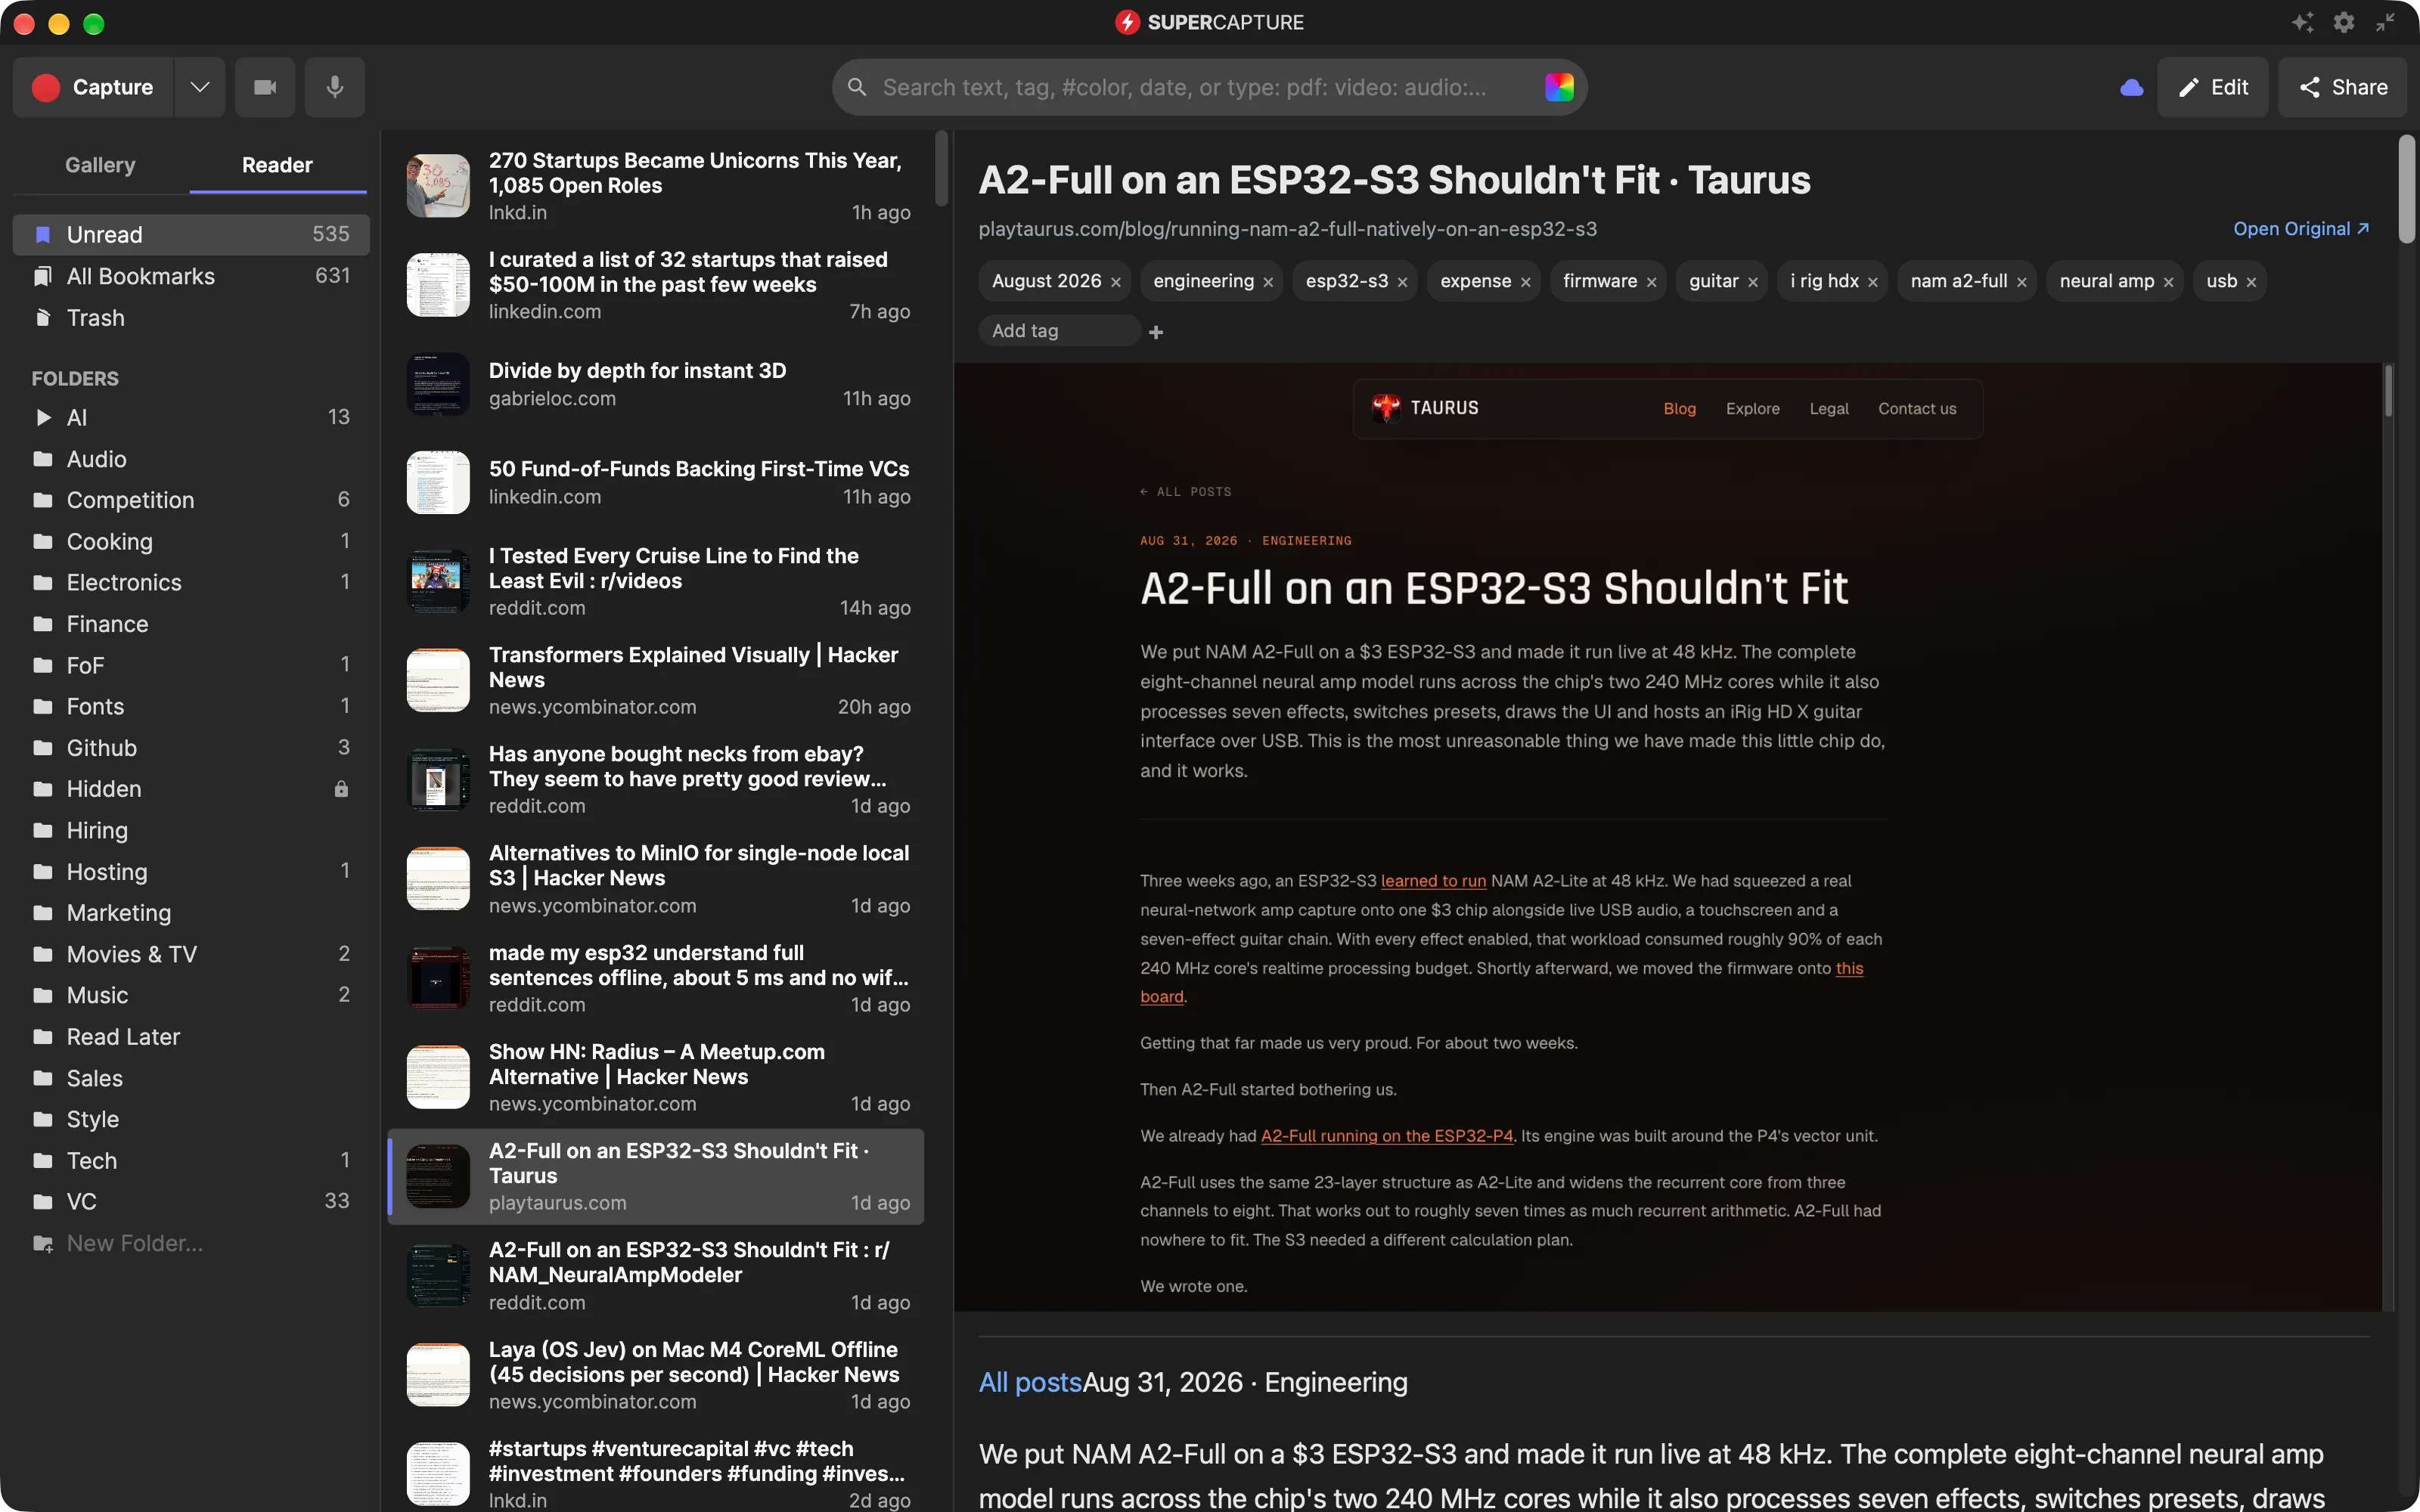Open the Audio folder
Screen dimensions: 2420x1512
[x=191, y=459]
